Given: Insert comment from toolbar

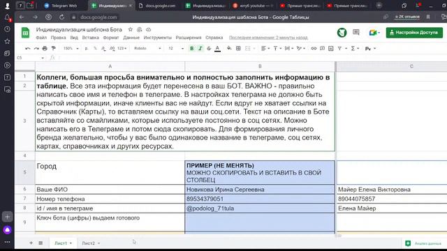Looking at the screenshot, I should 322,49.
